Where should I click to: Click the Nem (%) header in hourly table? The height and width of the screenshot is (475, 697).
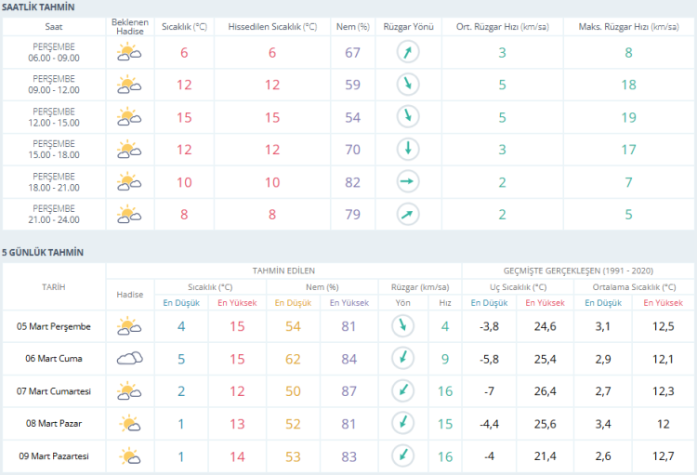coord(351,26)
